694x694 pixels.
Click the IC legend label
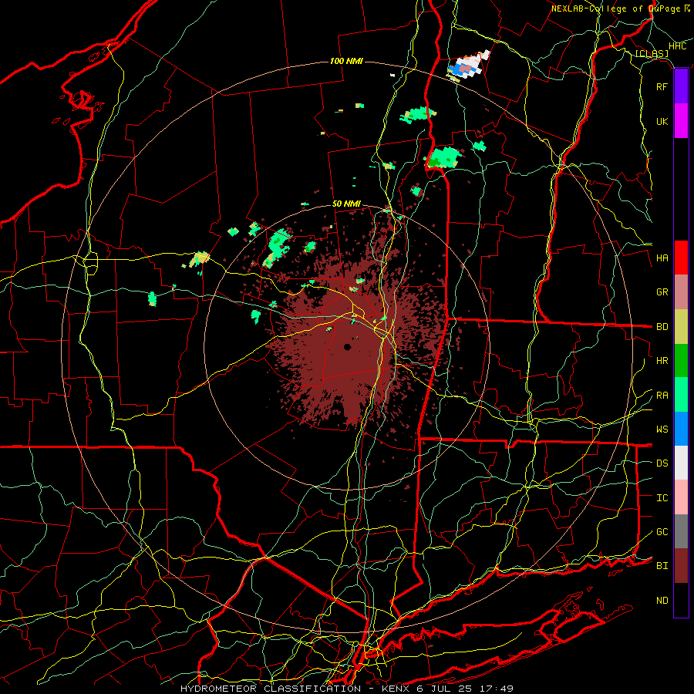click(x=662, y=498)
